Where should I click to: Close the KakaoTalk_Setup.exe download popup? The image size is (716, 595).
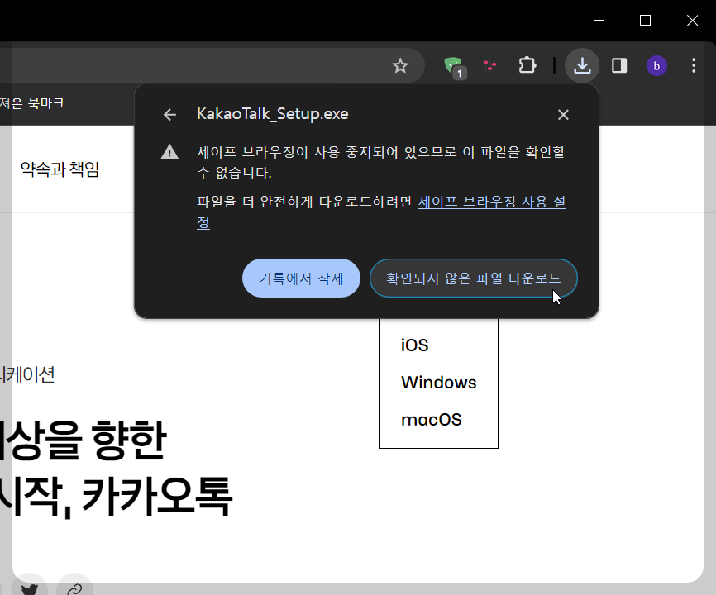[563, 115]
